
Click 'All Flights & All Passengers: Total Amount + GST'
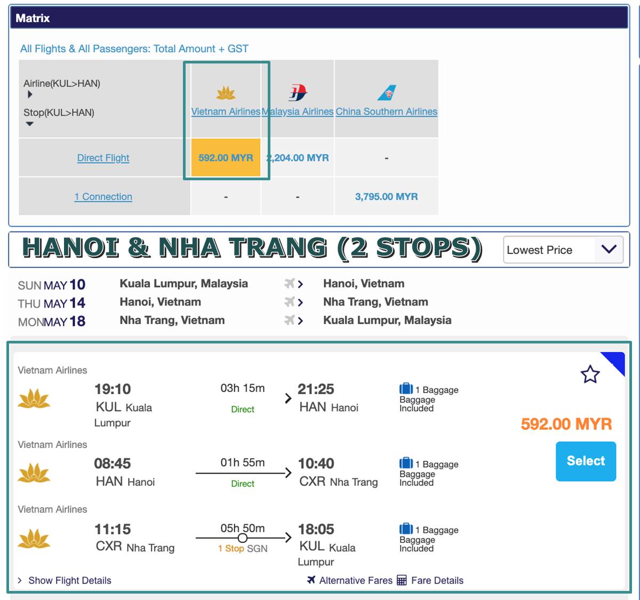point(134,49)
